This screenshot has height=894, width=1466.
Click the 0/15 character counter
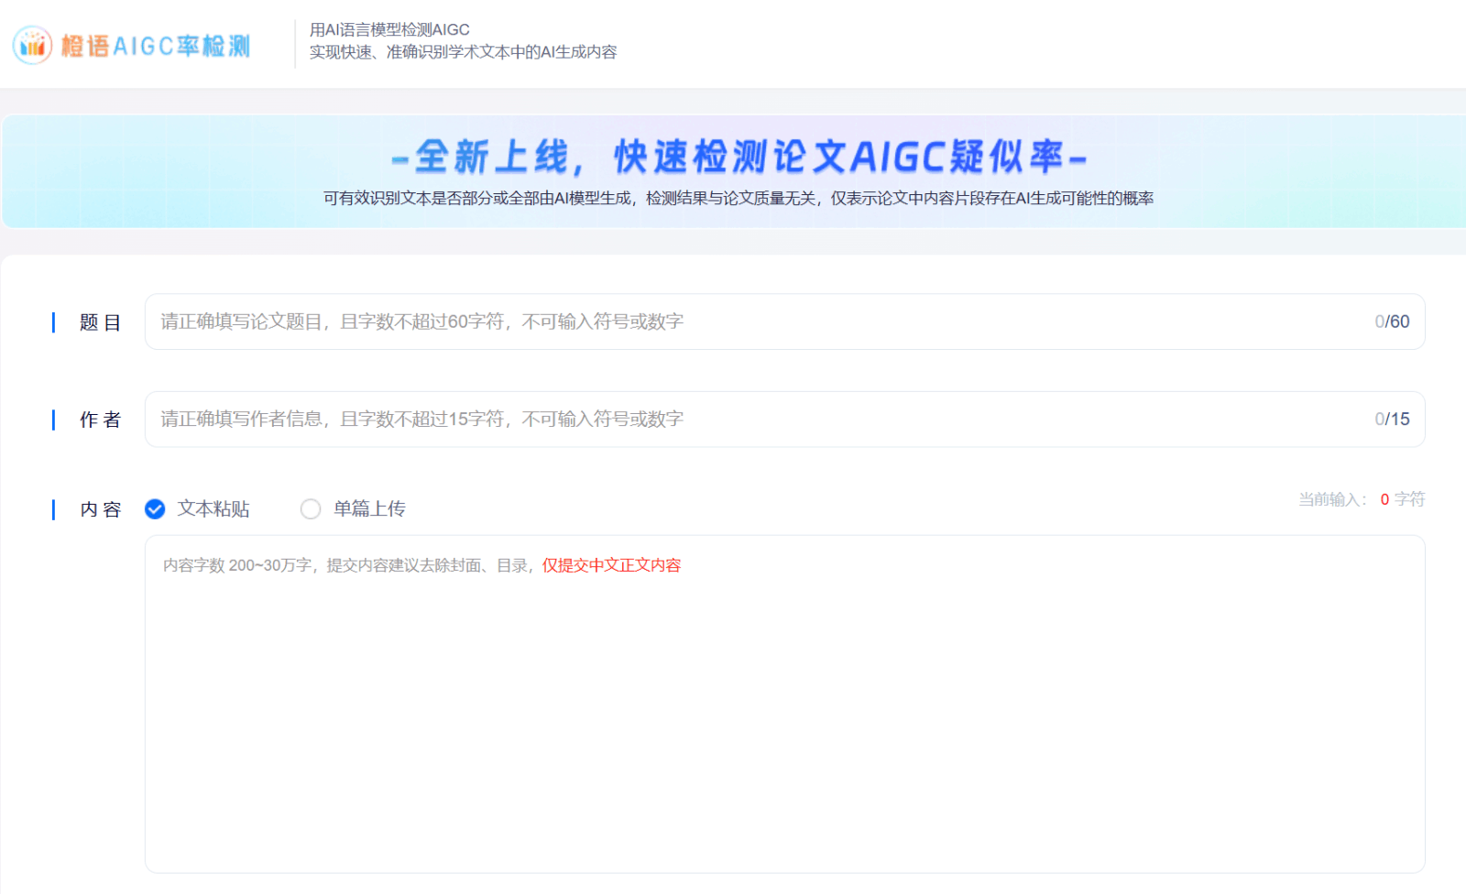1392,420
